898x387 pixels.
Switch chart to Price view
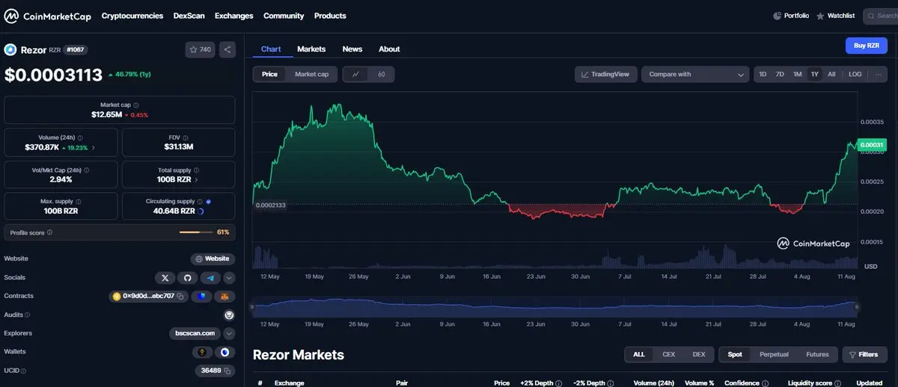(269, 74)
